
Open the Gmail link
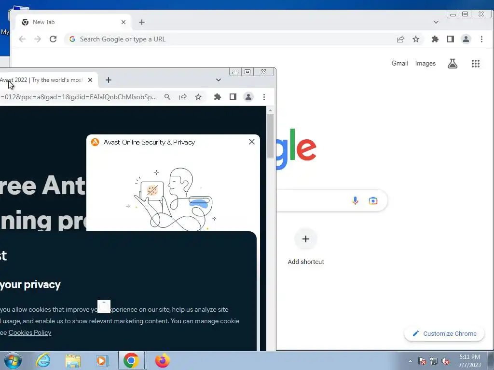pos(399,63)
